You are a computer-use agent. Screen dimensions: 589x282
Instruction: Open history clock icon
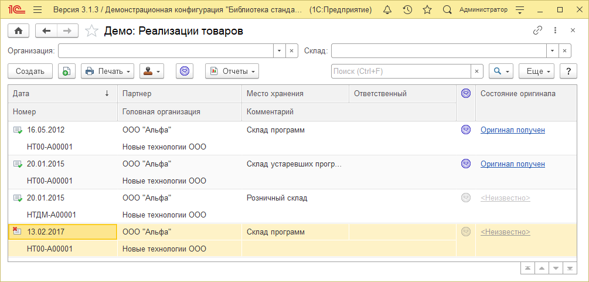tap(407, 10)
